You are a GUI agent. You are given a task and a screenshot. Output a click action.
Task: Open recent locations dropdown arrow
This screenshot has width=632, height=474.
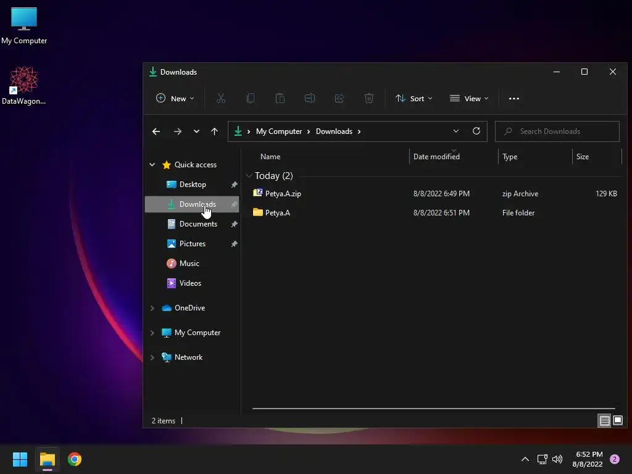pos(196,131)
